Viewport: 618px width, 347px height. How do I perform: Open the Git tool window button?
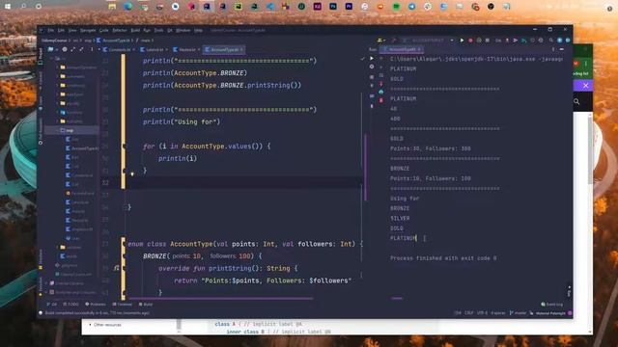51,305
